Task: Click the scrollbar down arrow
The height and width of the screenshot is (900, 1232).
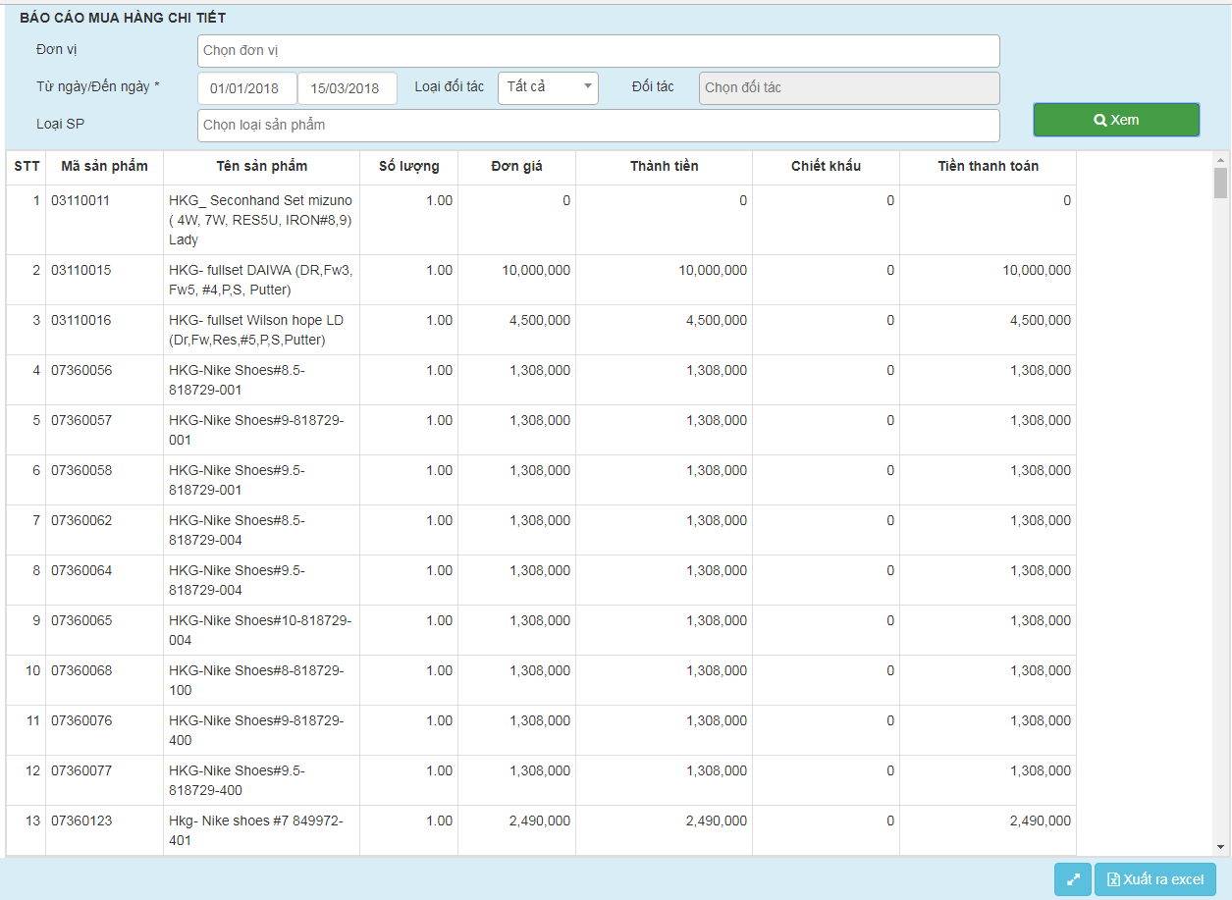Action: (x=1220, y=847)
